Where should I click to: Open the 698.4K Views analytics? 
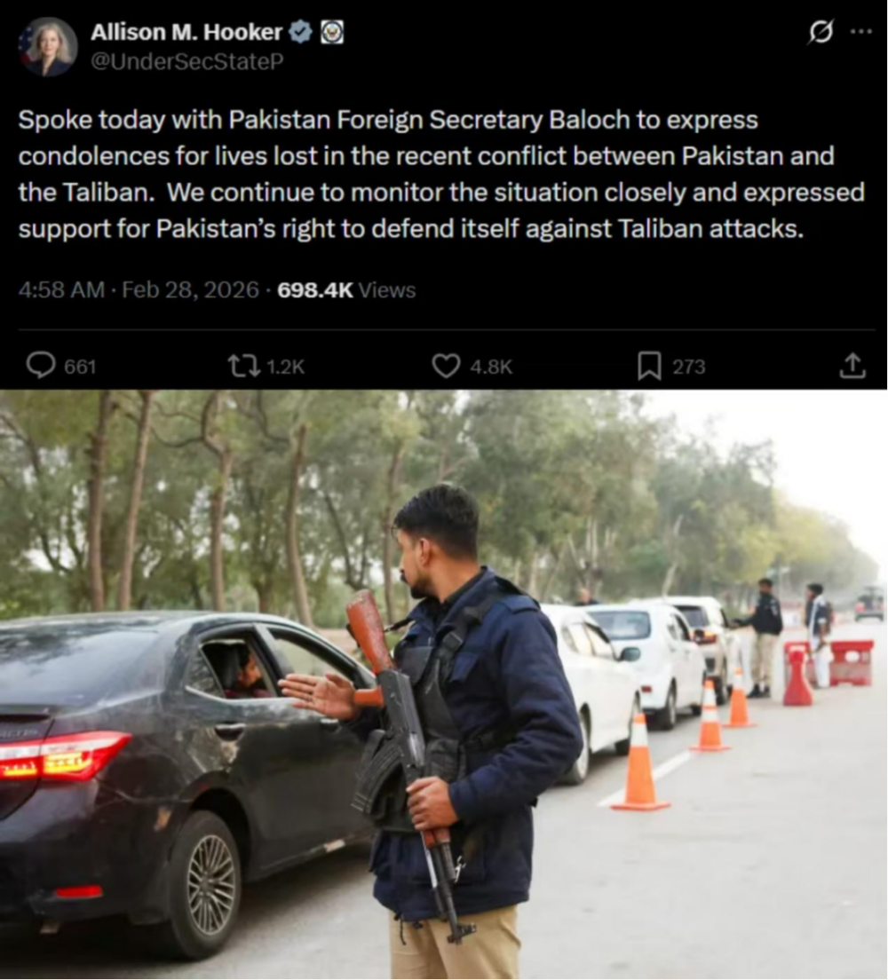click(346, 290)
